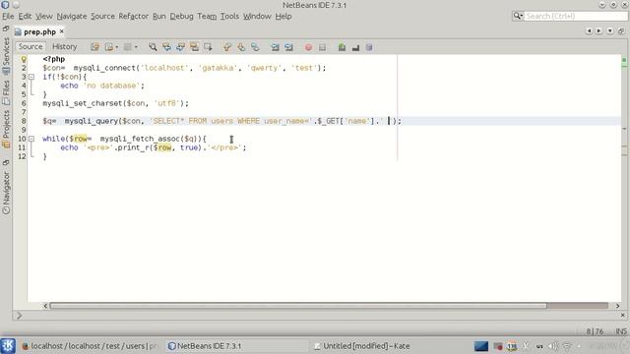This screenshot has width=630, height=354.
Task: Click the black icon beside green toolbar icon
Action: (x=355, y=48)
